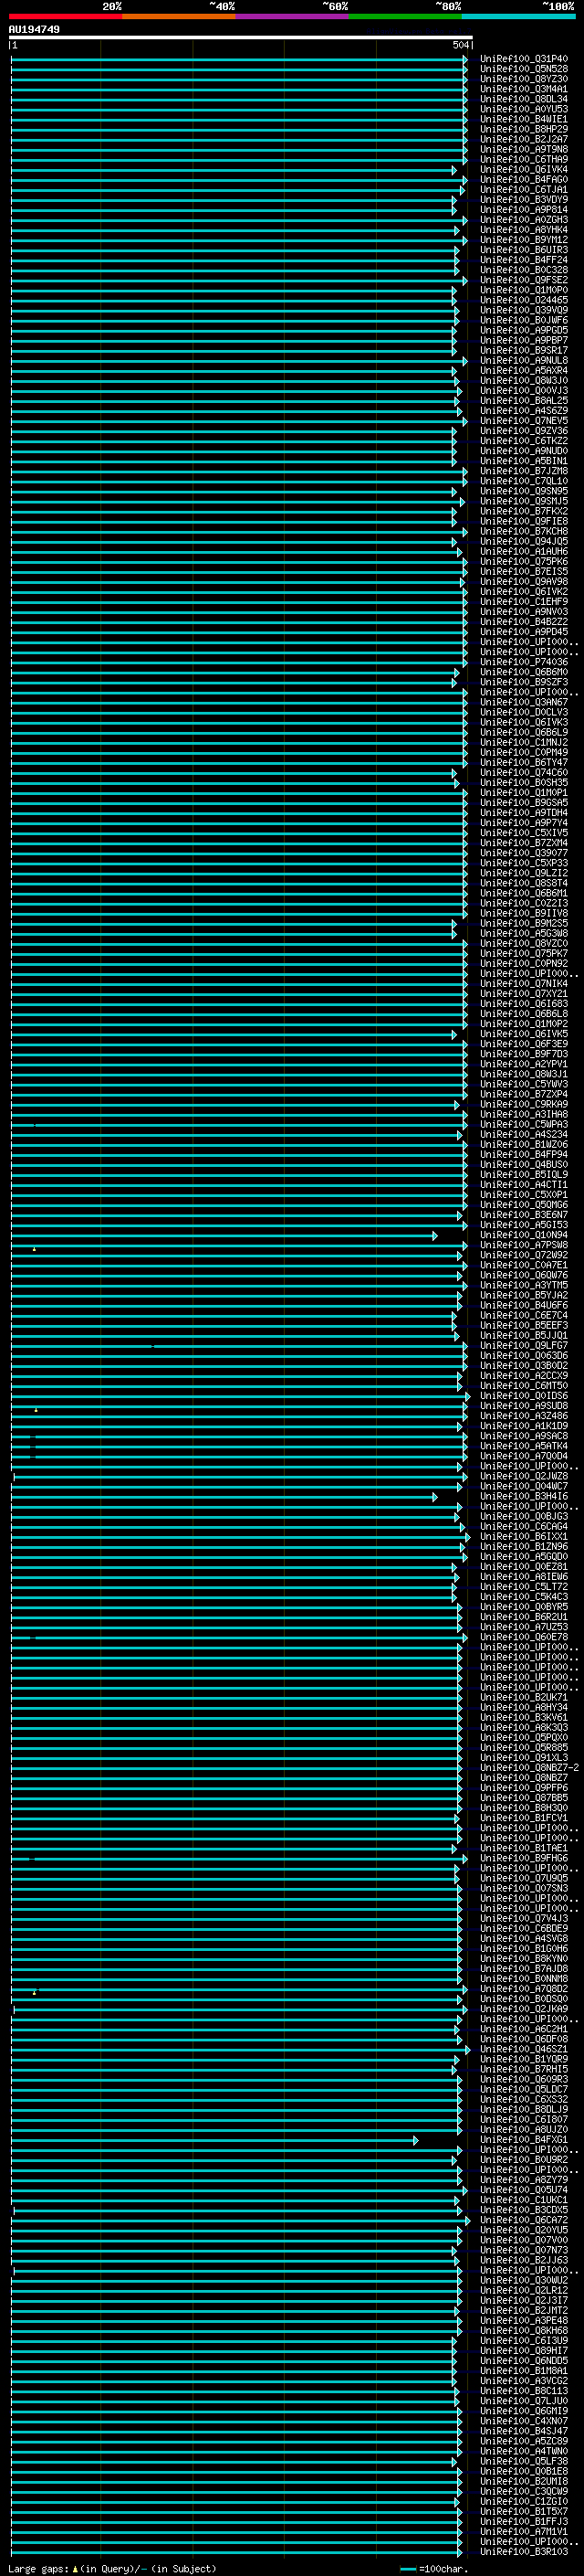
Task: Open the UniRef100_Q31P40 hit
Action: 523,59
